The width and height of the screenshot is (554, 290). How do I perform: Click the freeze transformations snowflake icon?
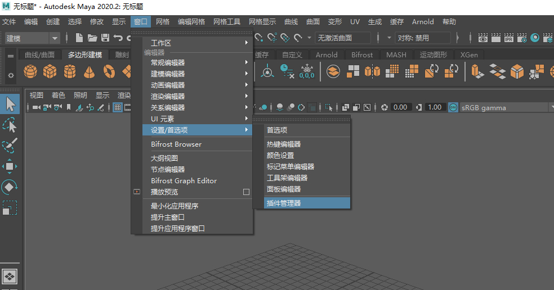[x=307, y=71]
